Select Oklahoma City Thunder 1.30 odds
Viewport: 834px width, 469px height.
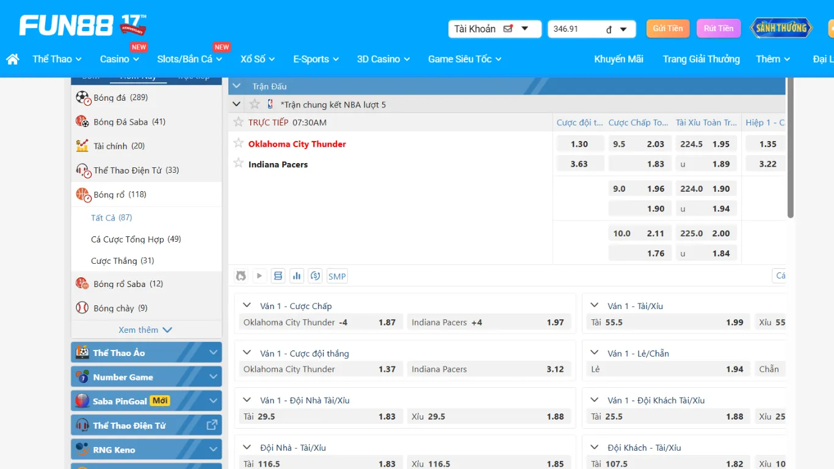pyautogui.click(x=579, y=144)
